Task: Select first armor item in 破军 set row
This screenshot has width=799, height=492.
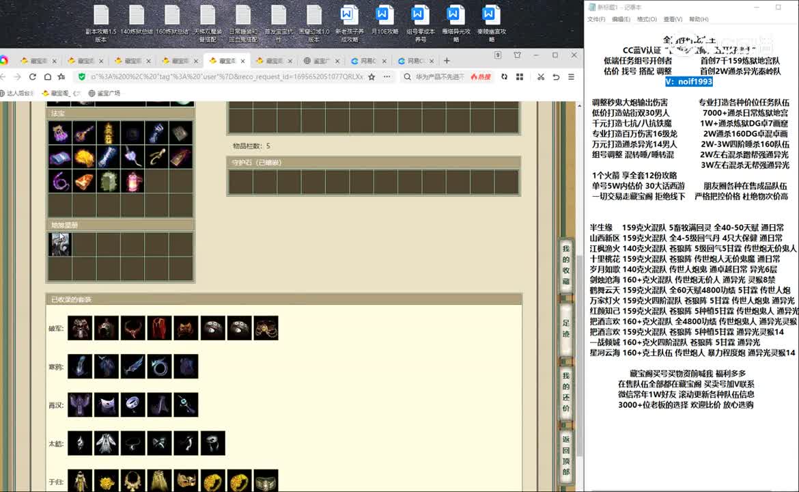Action: click(x=80, y=328)
